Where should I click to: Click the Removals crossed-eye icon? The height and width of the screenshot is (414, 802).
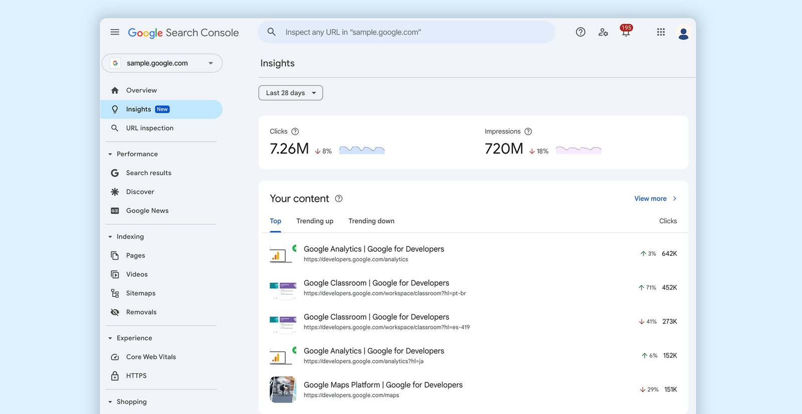pos(115,312)
